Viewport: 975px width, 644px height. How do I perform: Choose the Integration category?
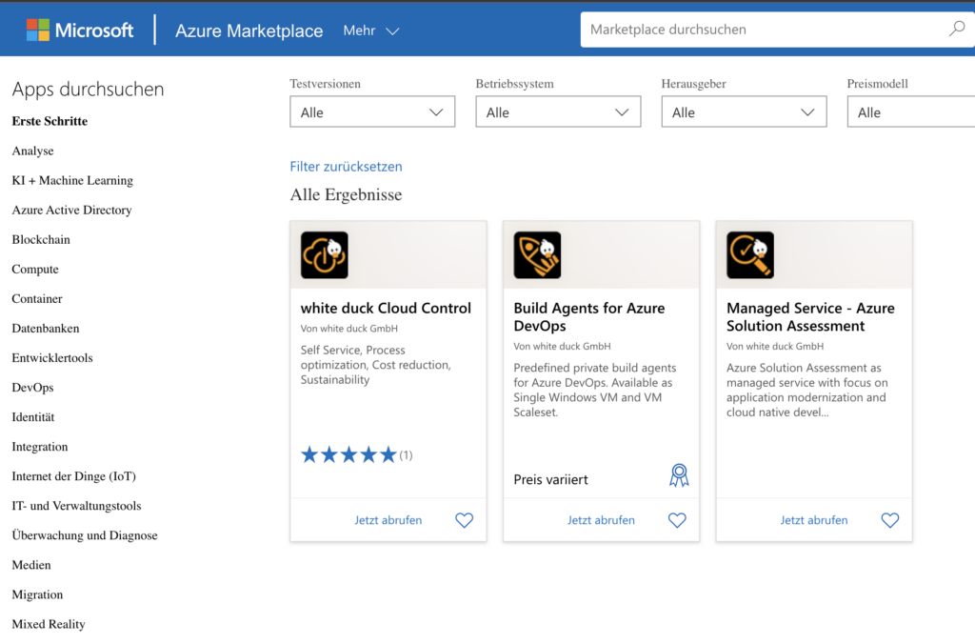40,447
